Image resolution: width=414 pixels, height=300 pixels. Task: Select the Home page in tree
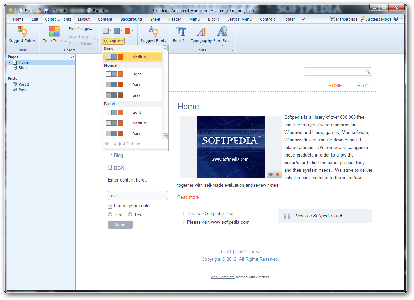click(x=24, y=62)
